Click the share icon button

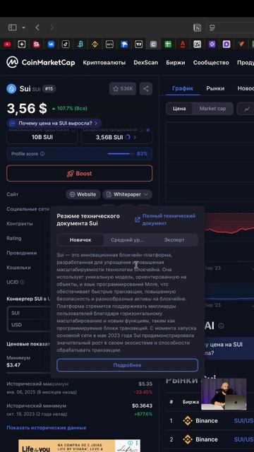click(x=146, y=89)
